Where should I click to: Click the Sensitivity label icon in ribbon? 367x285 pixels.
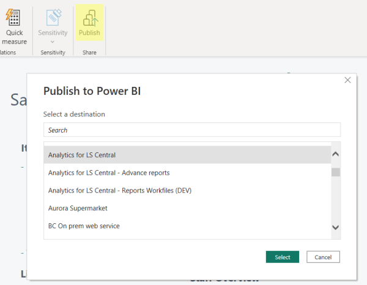53,17
